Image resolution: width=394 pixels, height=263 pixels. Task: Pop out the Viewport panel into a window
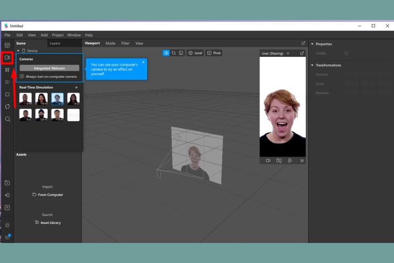[303, 43]
